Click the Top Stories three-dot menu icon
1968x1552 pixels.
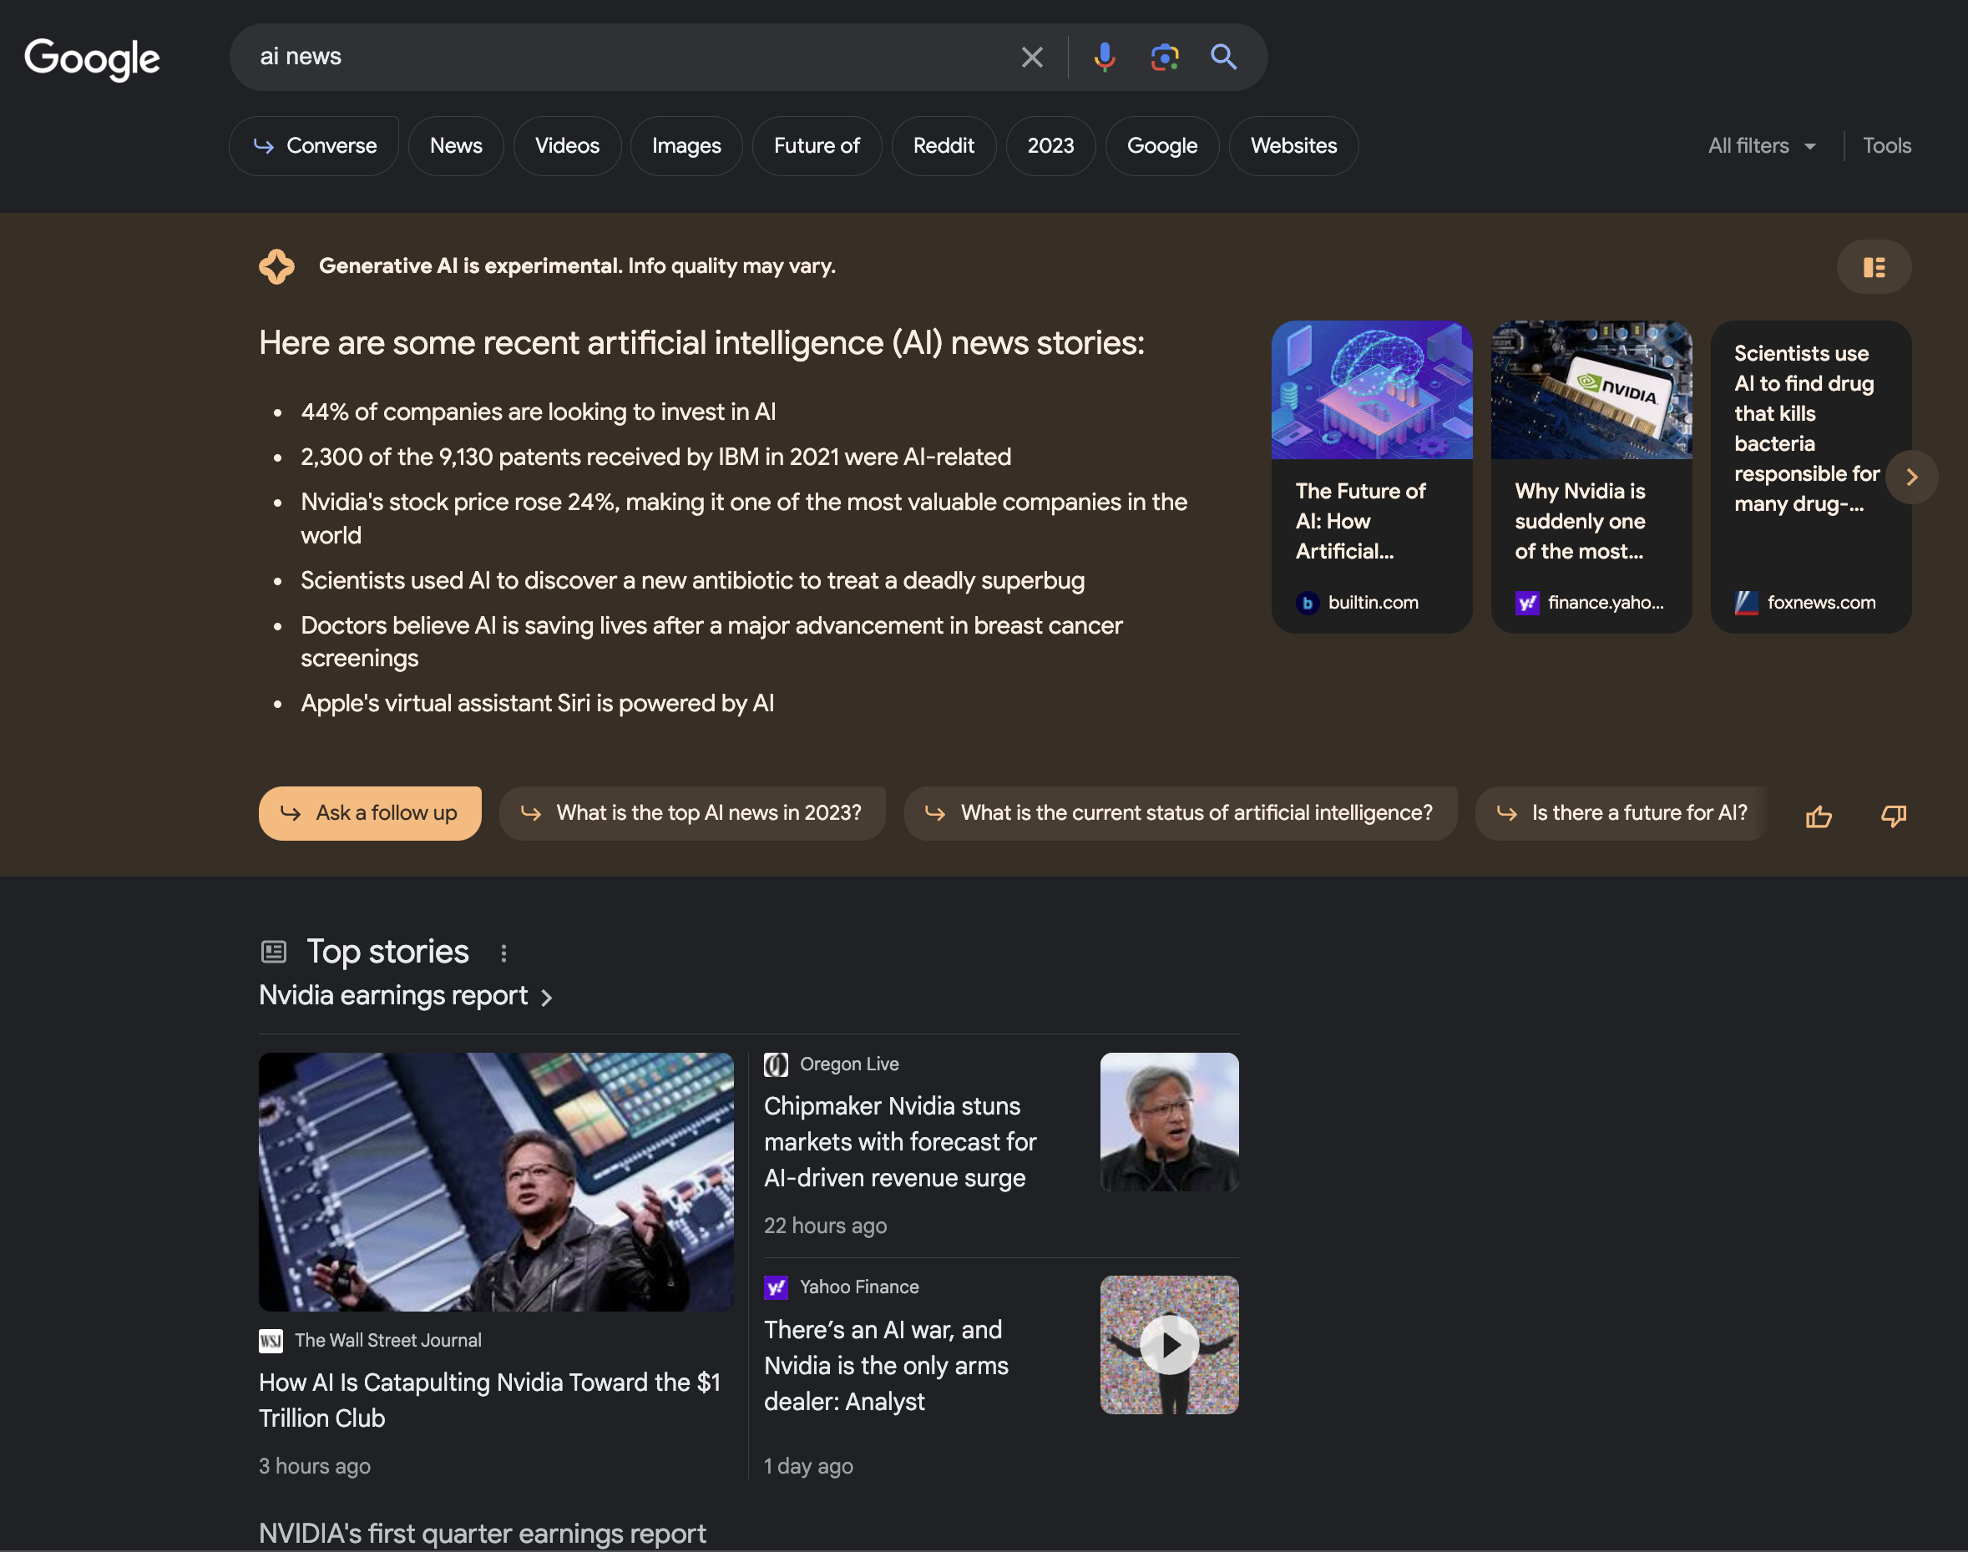[x=503, y=948]
